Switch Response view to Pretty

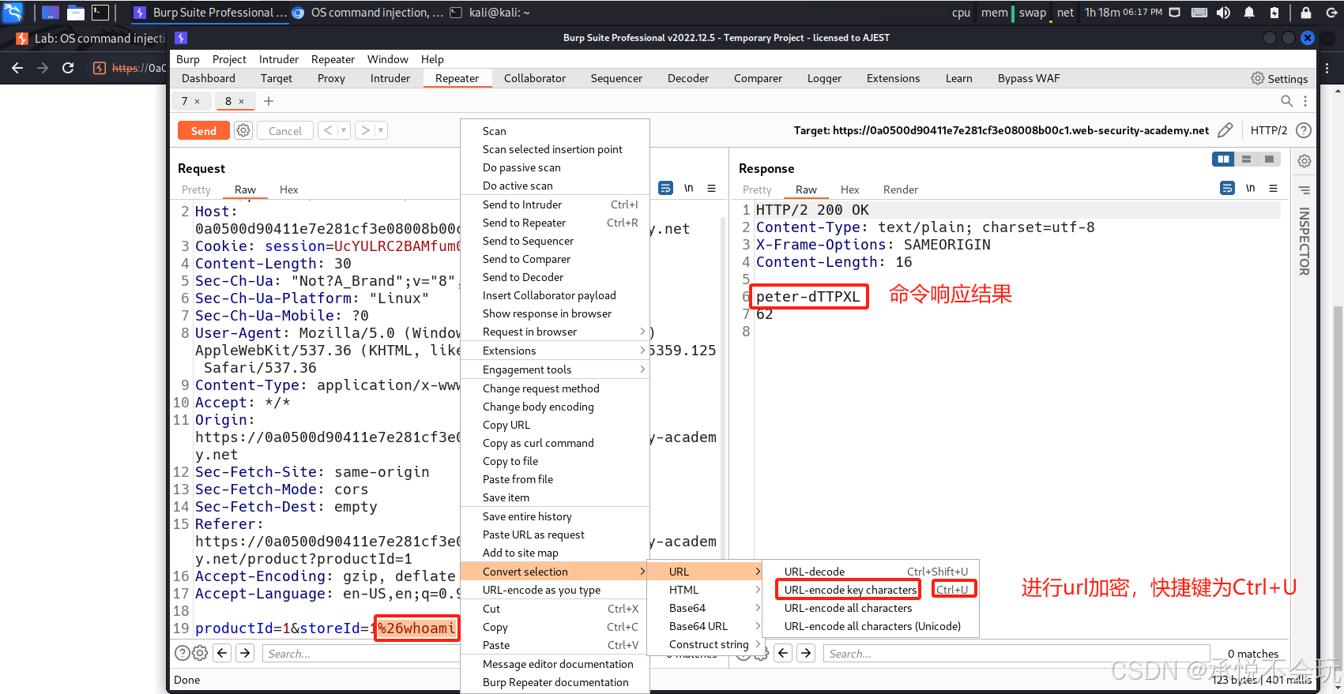tap(756, 189)
